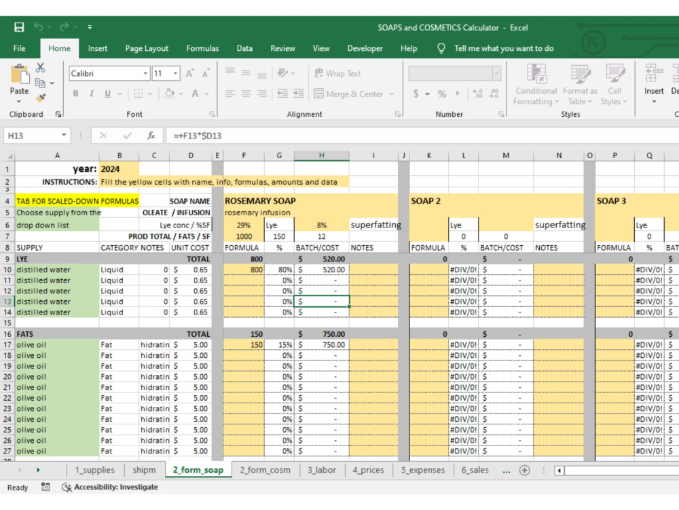This screenshot has height=510, width=679.
Task: Save the workbook with the floppy icon
Action: (x=19, y=27)
